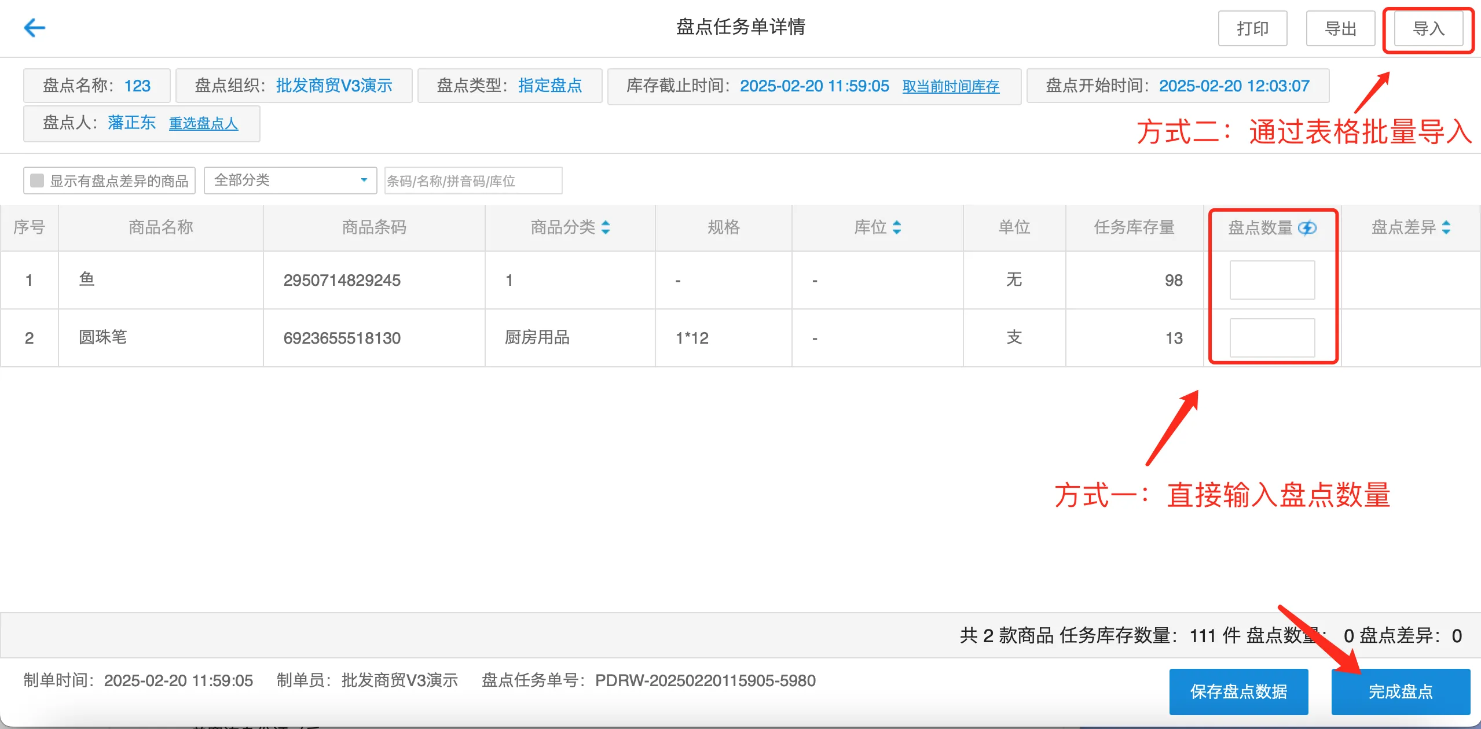The height and width of the screenshot is (729, 1481).
Task: Click the 打印 print button
Action: coord(1253,28)
